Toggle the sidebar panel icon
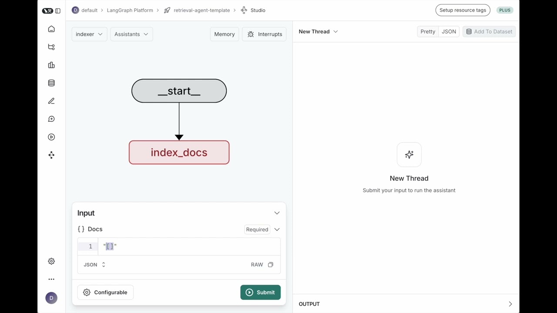 [58, 11]
